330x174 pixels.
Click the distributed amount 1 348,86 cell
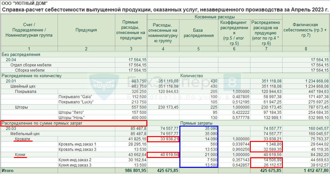pyautogui.click(x=266, y=144)
